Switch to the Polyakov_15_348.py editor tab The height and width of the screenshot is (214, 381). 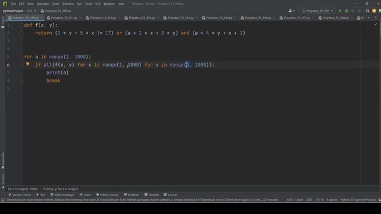point(335,18)
